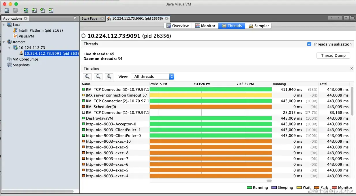Click the fit-to-width timeline zoom icon
356x196 pixels.
(x=109, y=76)
